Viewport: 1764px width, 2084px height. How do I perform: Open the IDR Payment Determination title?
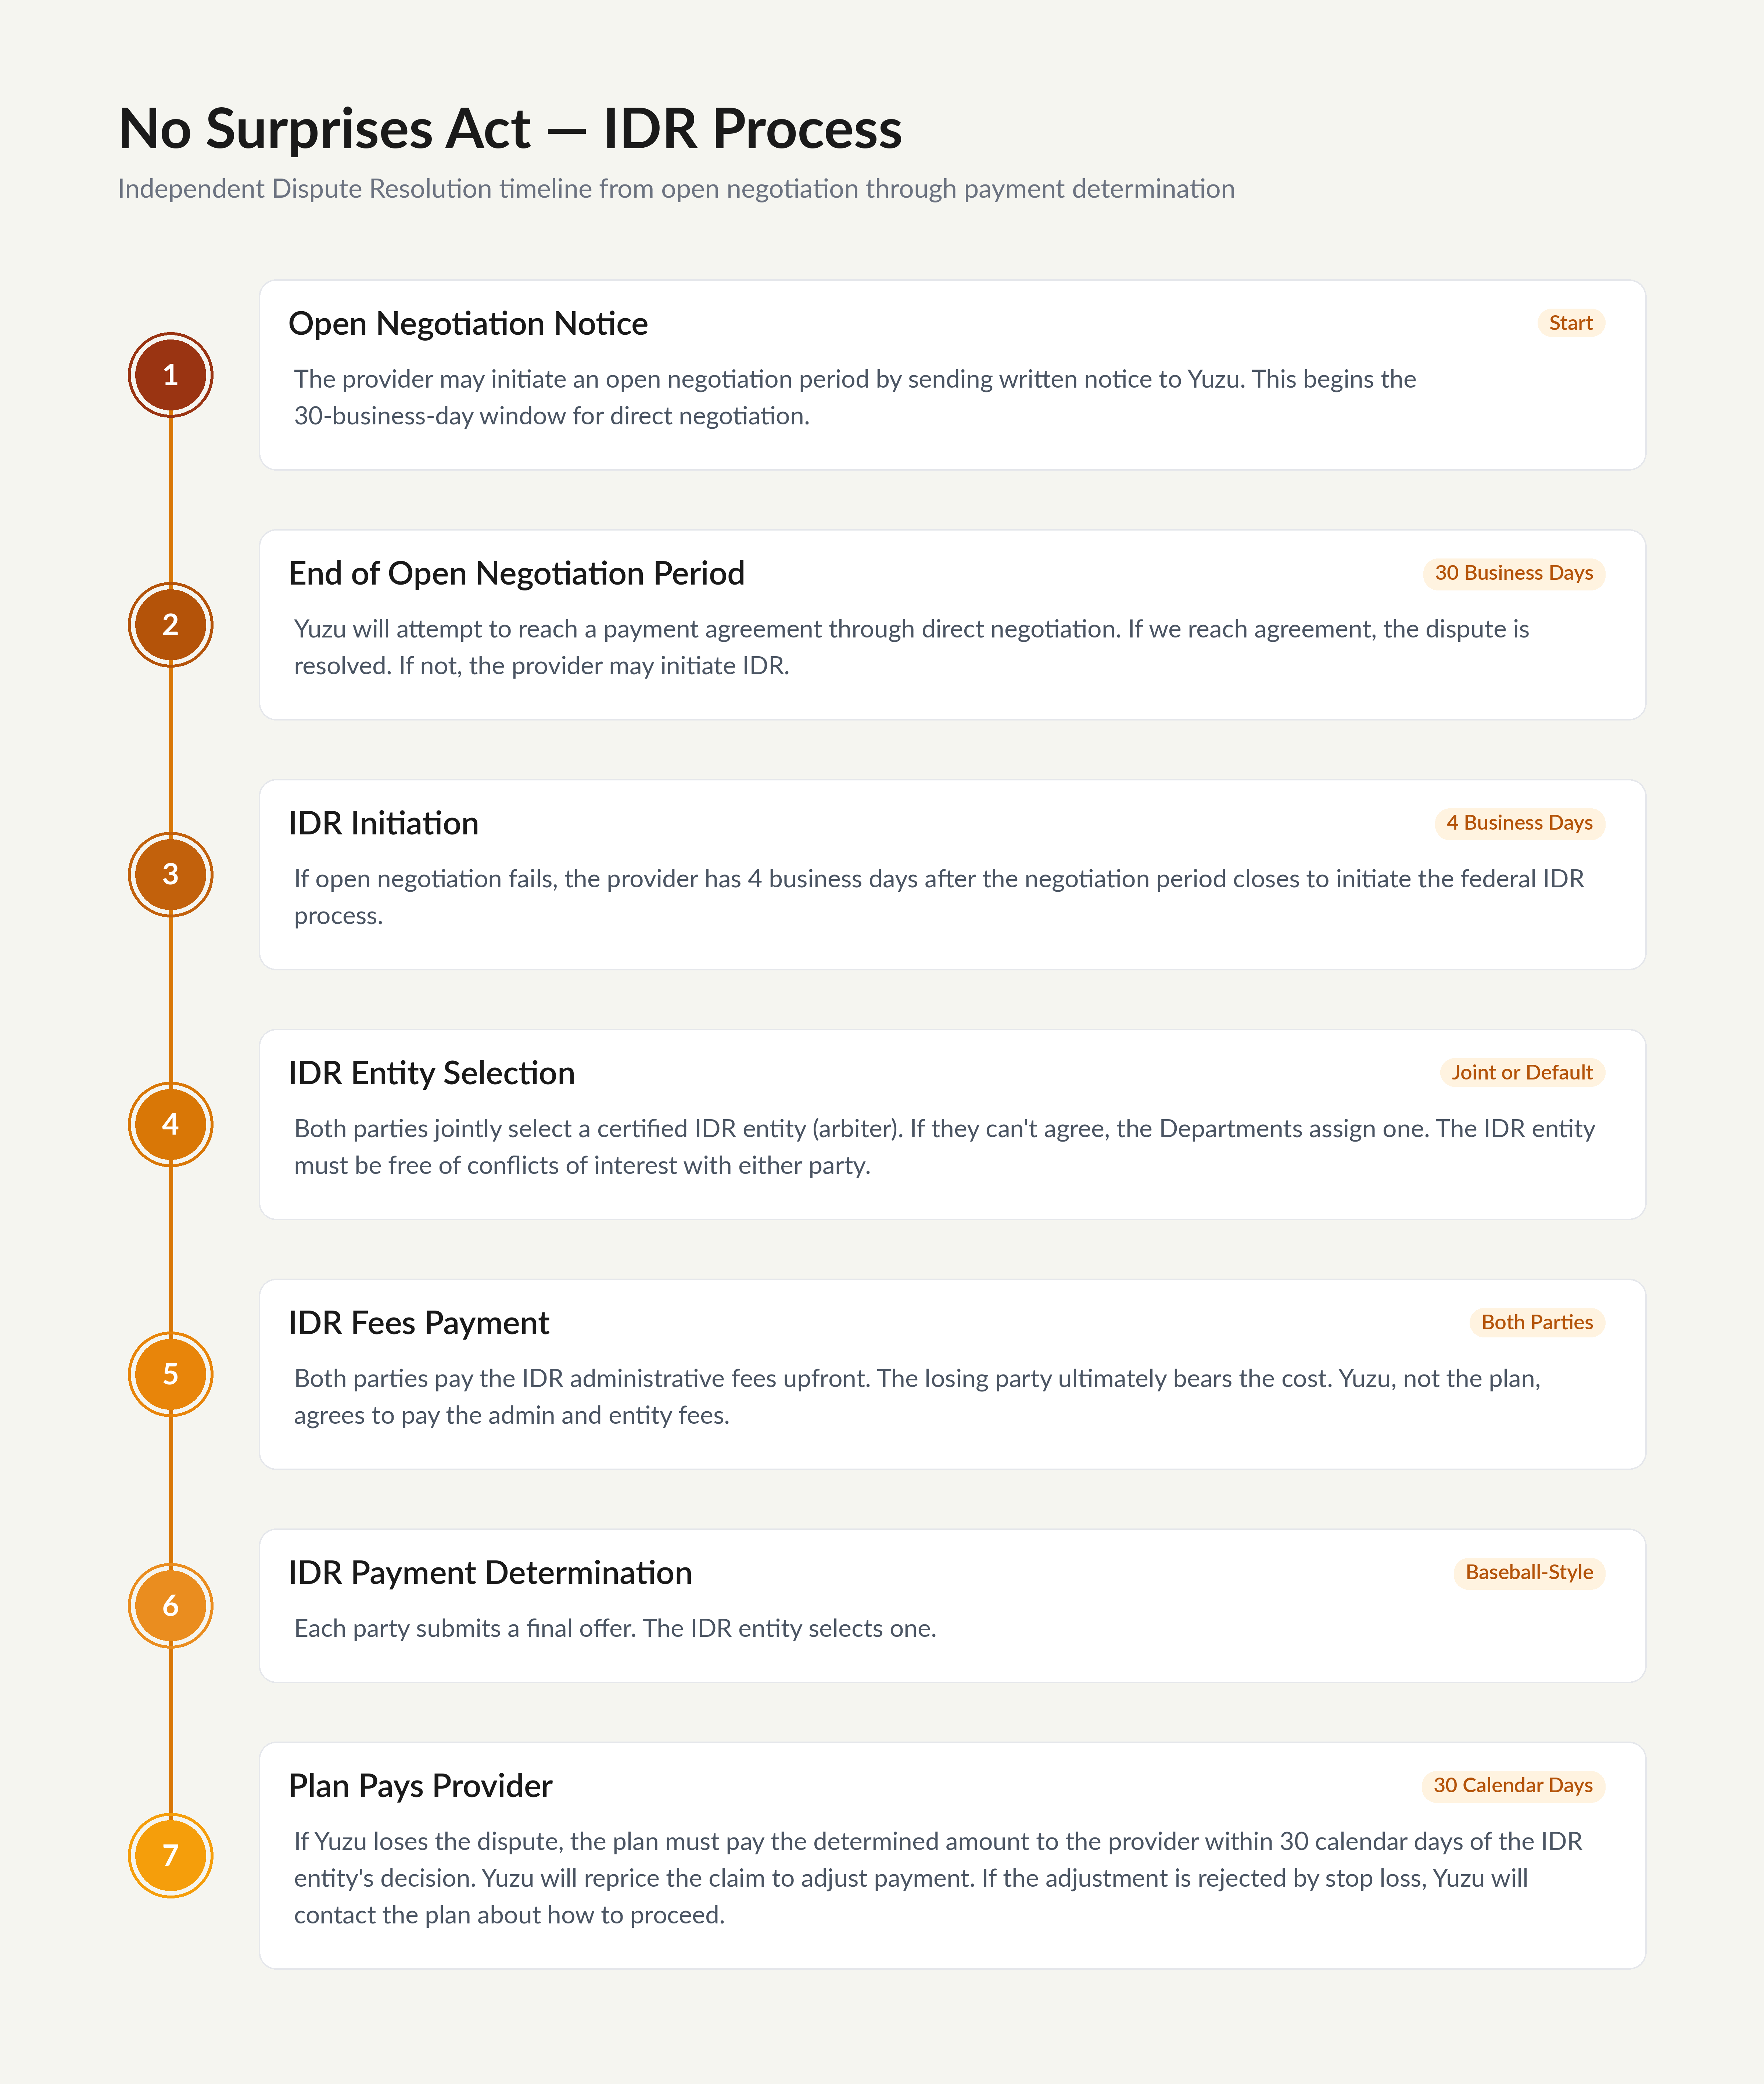click(x=490, y=1573)
